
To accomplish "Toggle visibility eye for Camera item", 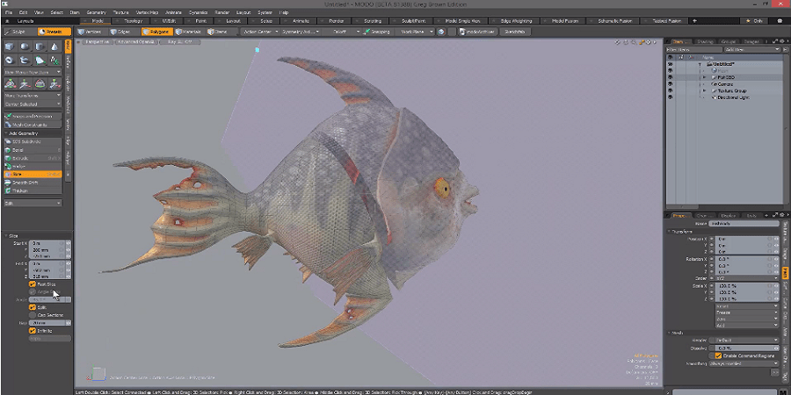I will 670,84.
